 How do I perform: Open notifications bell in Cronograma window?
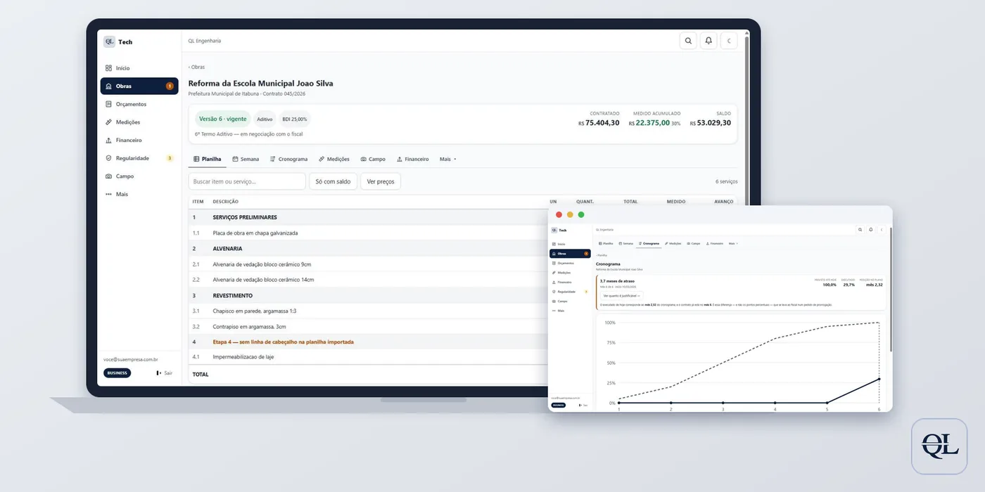[x=871, y=229]
